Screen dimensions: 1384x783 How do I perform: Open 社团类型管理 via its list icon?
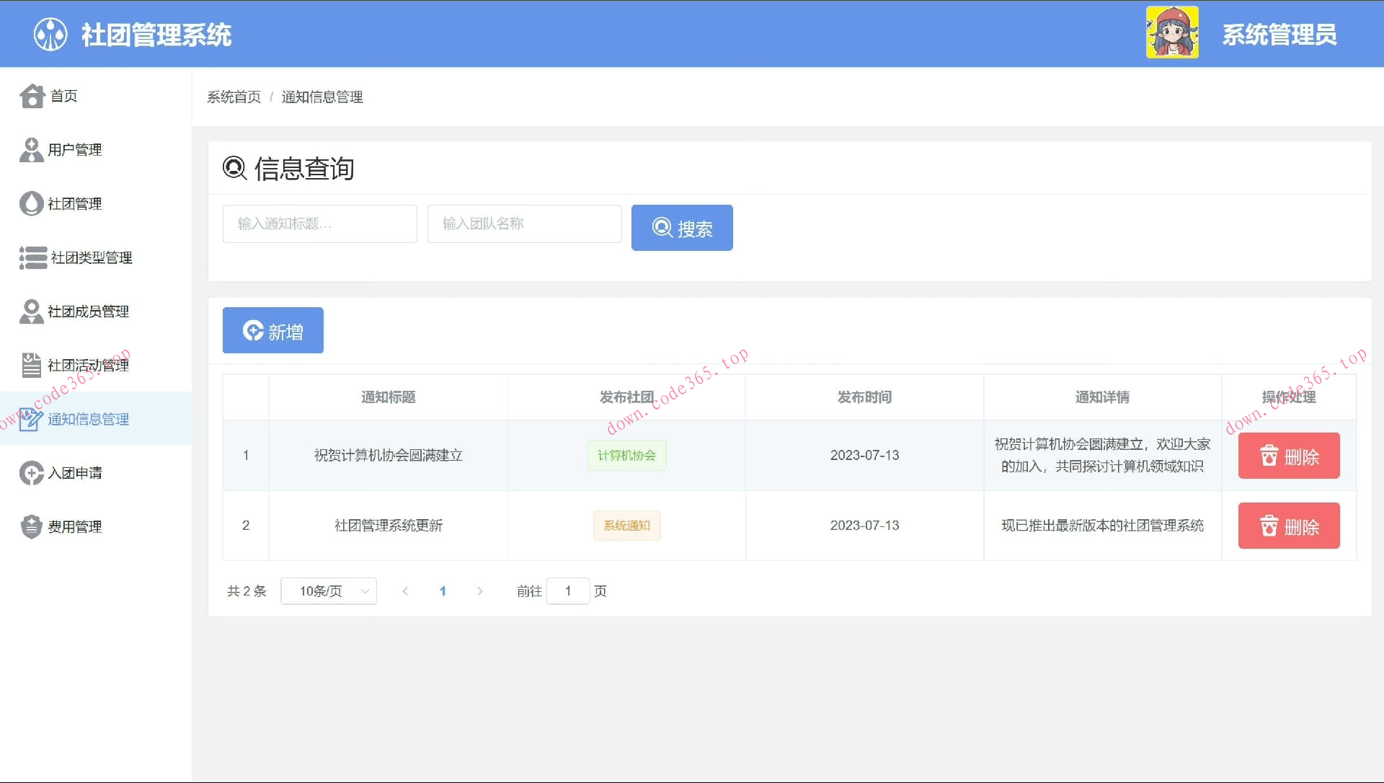click(32, 257)
